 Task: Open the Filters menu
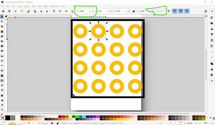45,6
